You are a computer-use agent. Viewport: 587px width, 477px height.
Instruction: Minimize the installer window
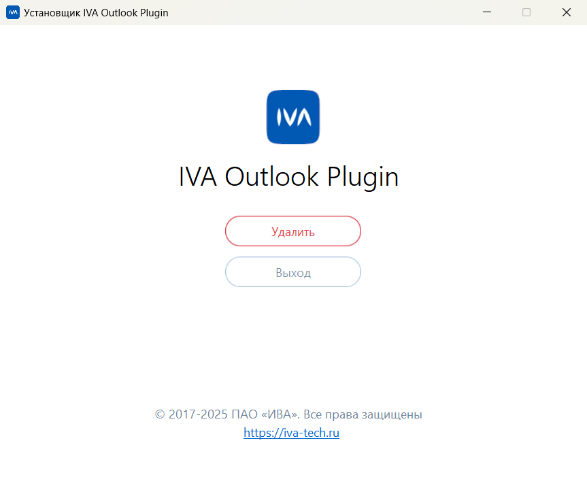click(486, 12)
